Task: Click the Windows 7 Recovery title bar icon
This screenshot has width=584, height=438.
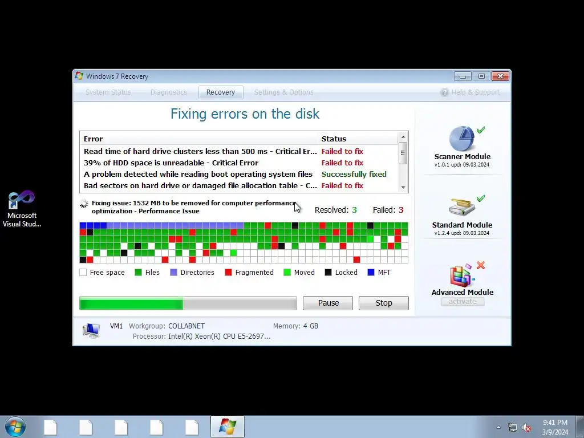Action: [x=79, y=76]
